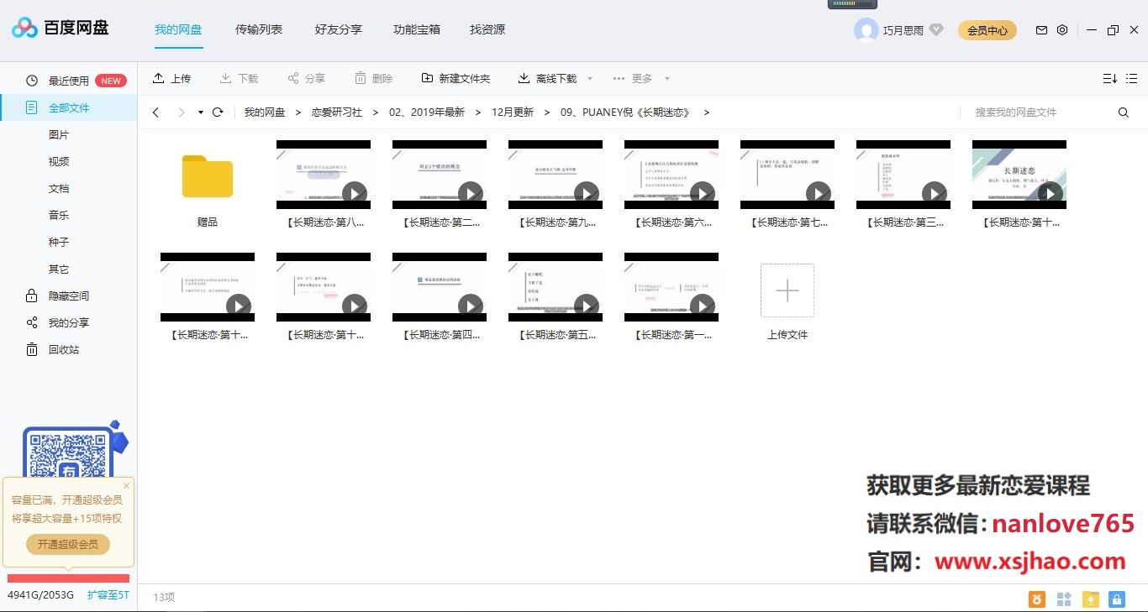Image resolution: width=1148 pixels, height=612 pixels.
Task: Open 隐藏空间 in the sidebar
Action: 69,296
